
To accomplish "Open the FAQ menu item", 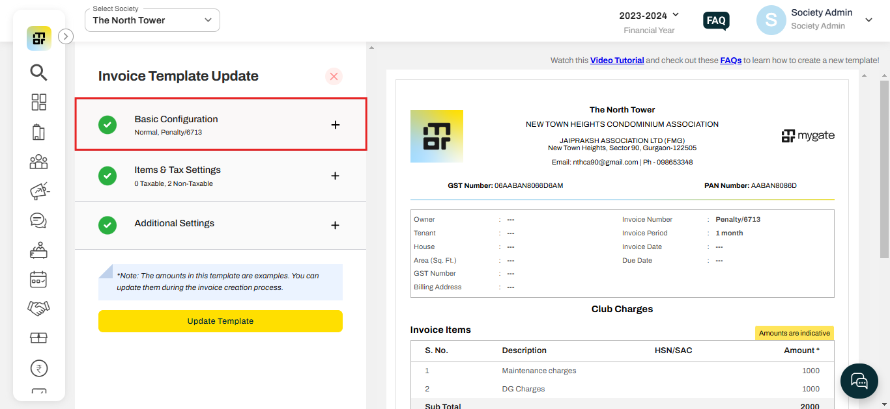I will tap(715, 21).
